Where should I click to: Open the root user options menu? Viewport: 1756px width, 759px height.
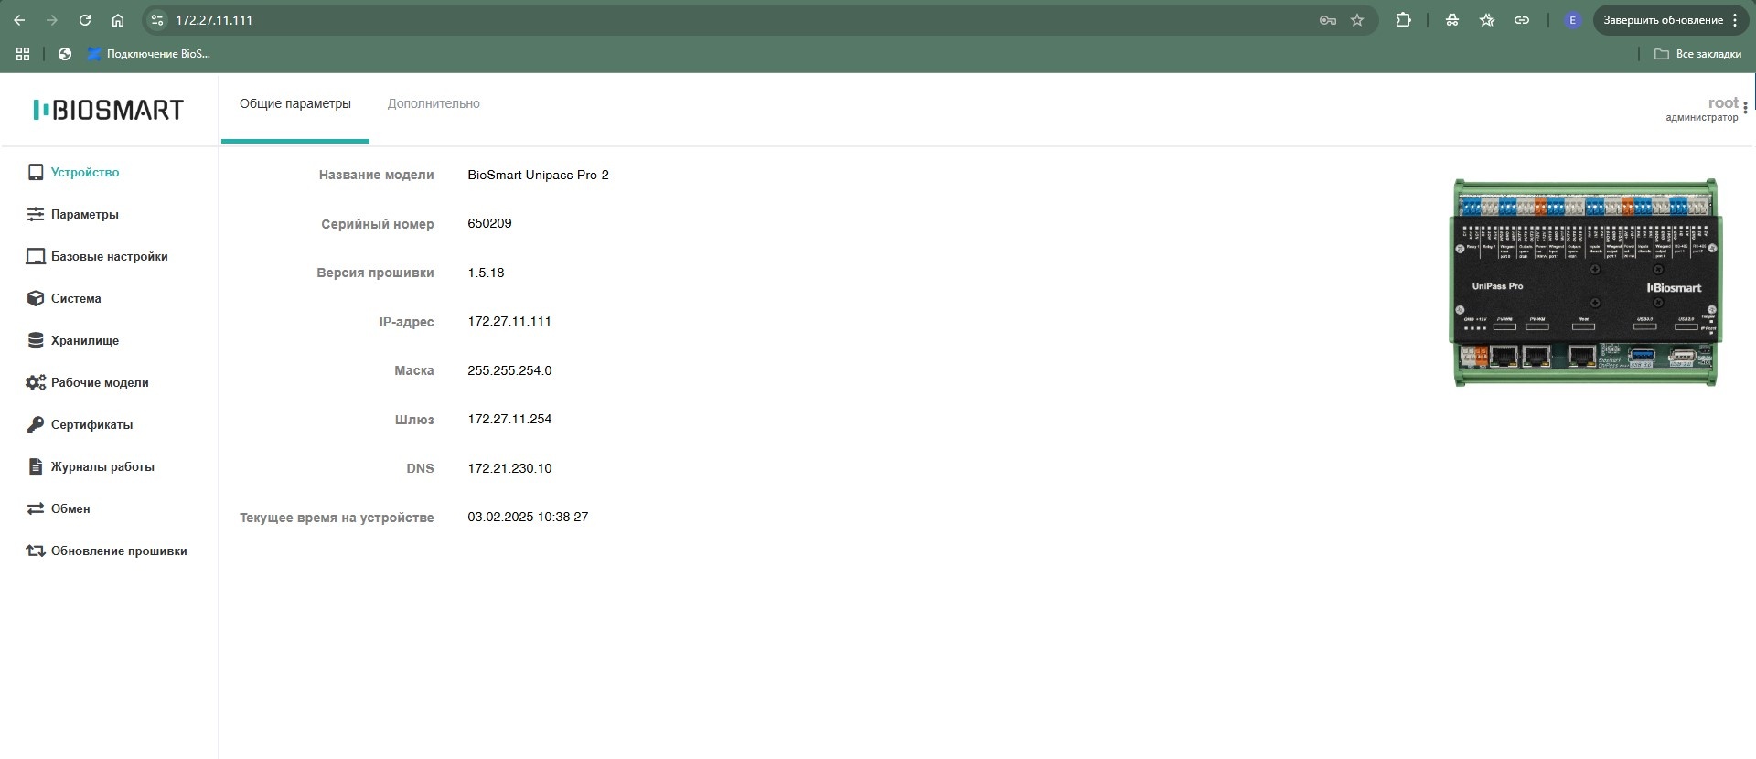1746,108
